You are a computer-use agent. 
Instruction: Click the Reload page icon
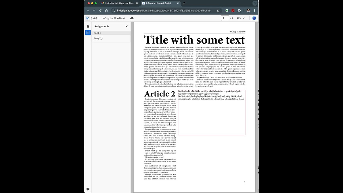click(100, 10)
